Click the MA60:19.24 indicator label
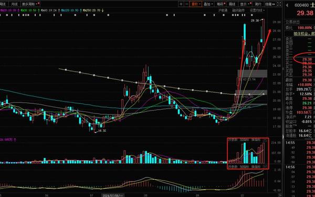Image resolution: width=315 pixels, height=197 pixels. pos(48,11)
